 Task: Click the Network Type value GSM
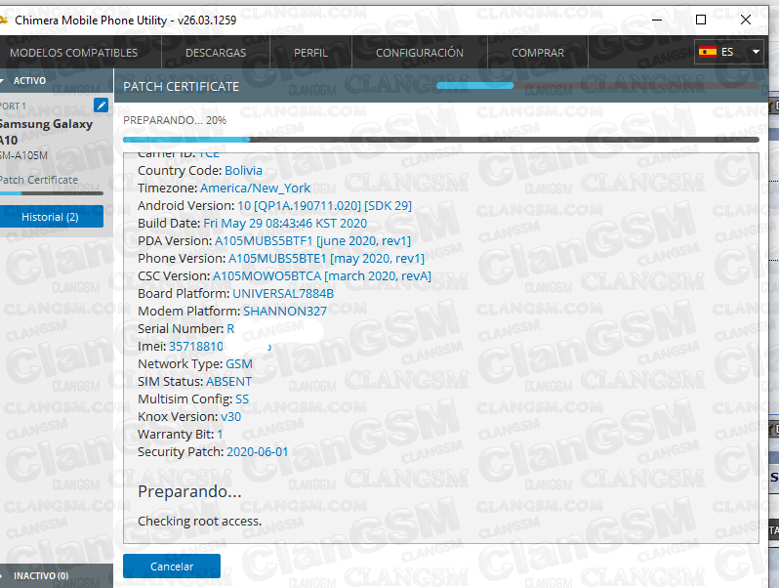click(x=239, y=363)
